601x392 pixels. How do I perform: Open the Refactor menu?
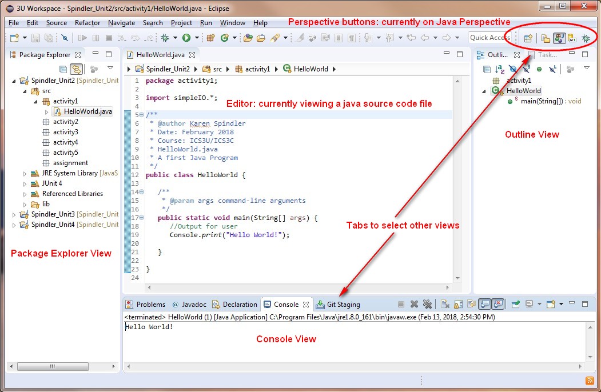coord(87,23)
